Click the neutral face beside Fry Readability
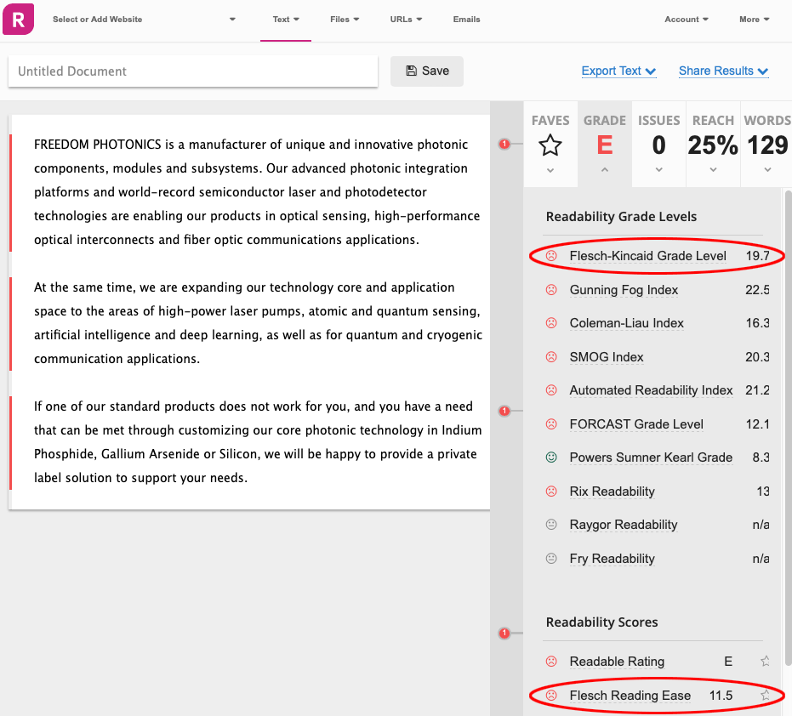The image size is (792, 716). [x=551, y=559]
